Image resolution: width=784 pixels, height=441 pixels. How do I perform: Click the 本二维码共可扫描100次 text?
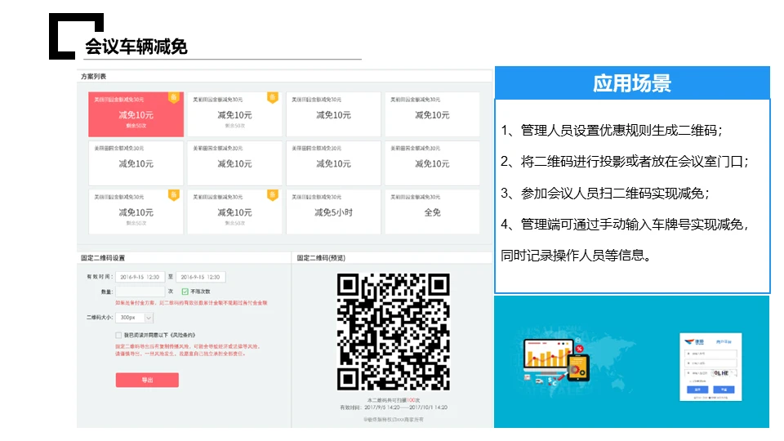[x=394, y=400]
